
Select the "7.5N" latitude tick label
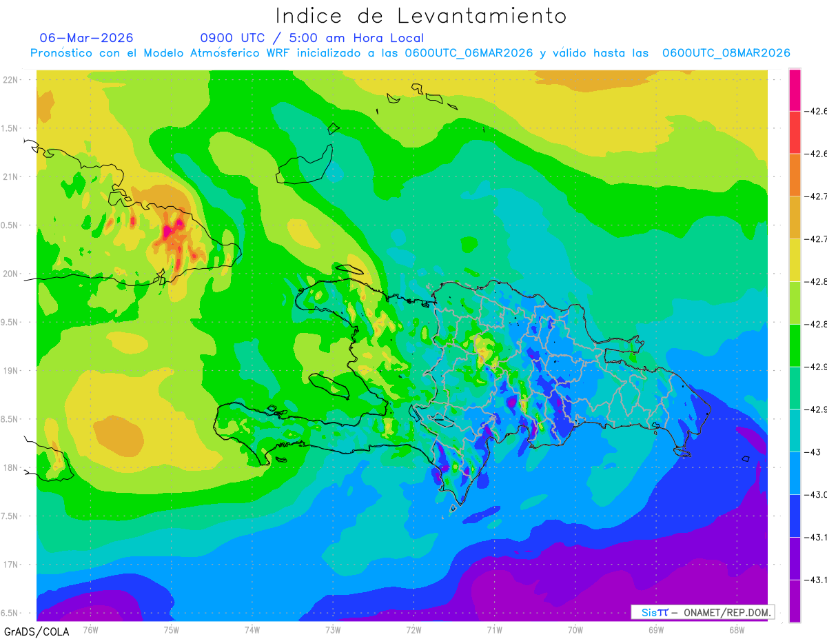tap(10, 516)
